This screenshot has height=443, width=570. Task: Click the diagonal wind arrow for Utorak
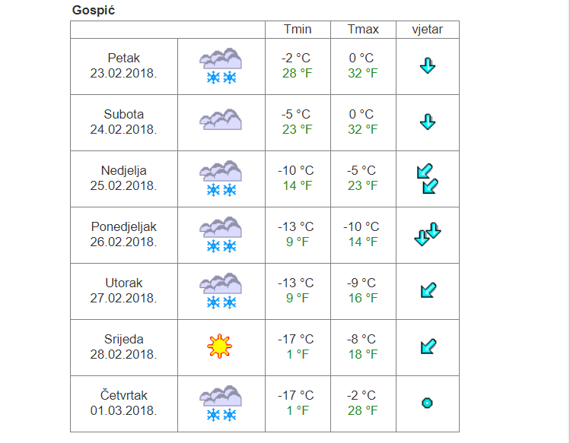tap(428, 290)
